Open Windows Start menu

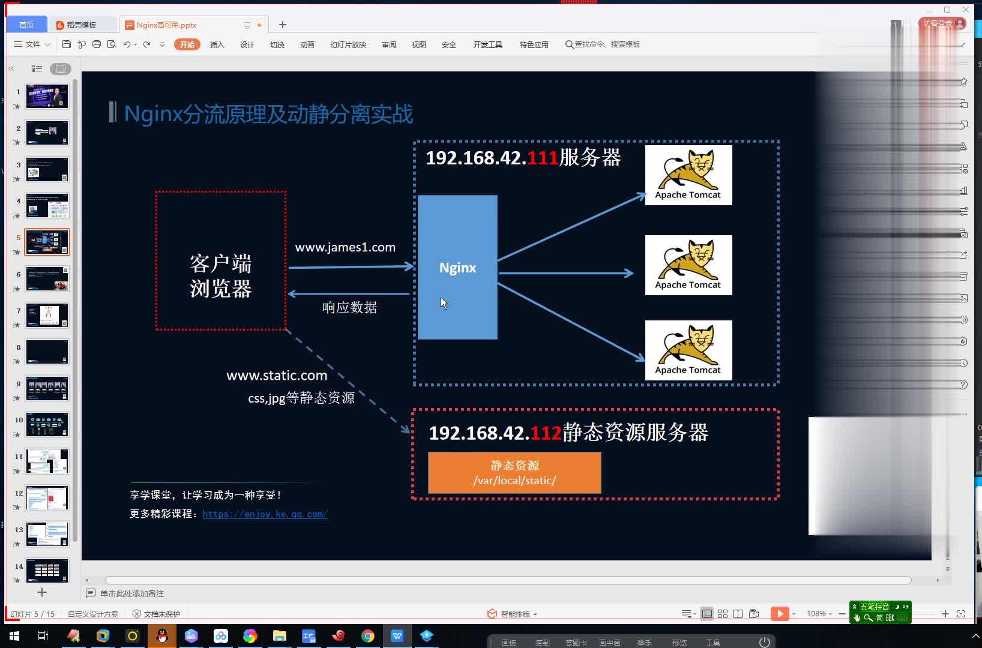[14, 636]
